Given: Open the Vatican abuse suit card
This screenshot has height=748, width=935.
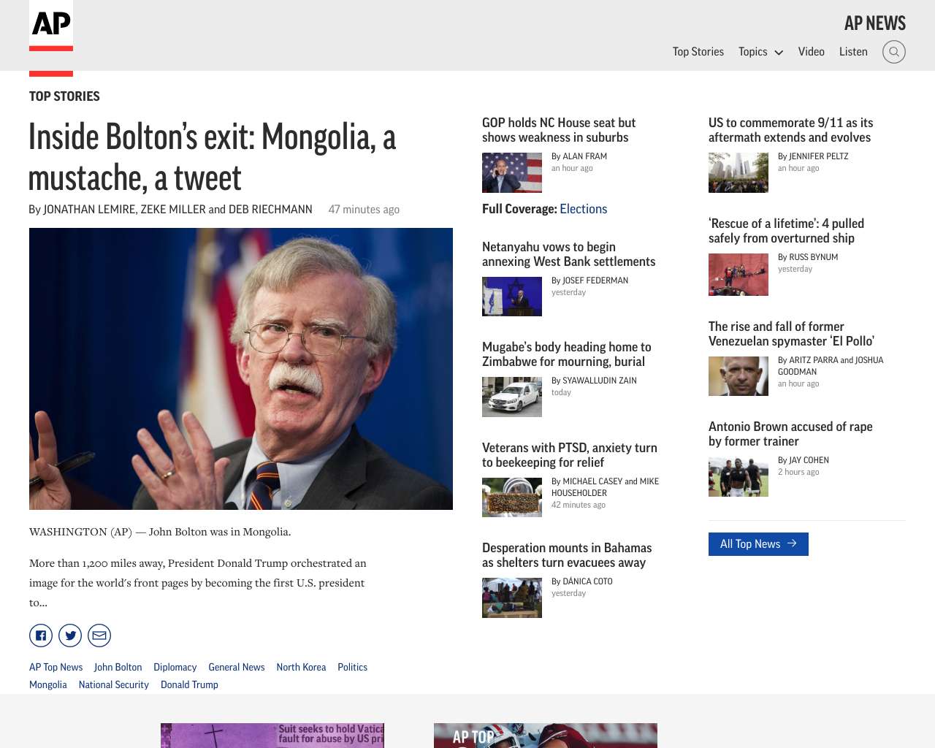Looking at the screenshot, I should pos(272,736).
